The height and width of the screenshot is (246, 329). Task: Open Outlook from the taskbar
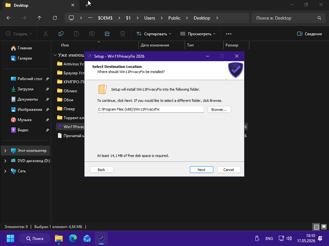point(87,238)
